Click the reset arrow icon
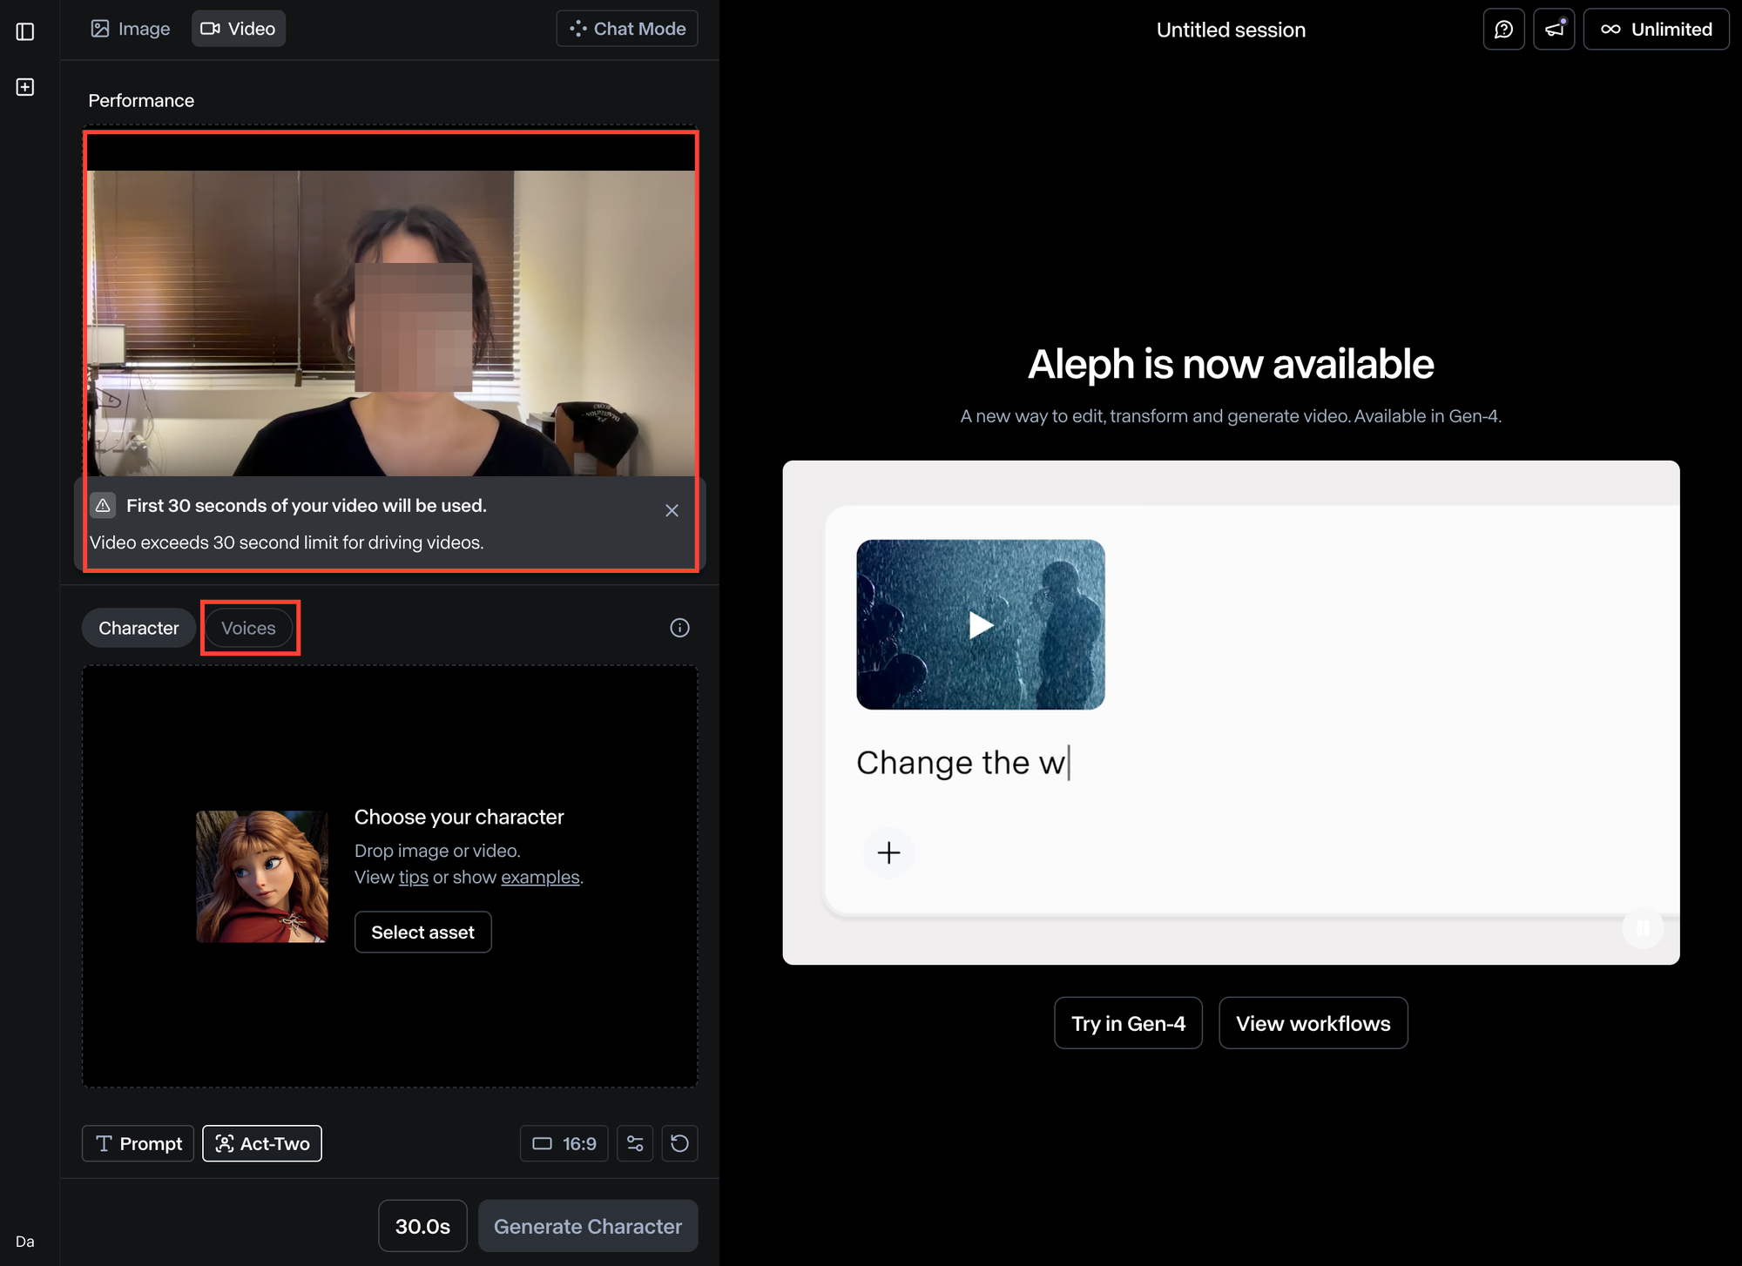Screen dimensions: 1742x1266 (679, 1143)
